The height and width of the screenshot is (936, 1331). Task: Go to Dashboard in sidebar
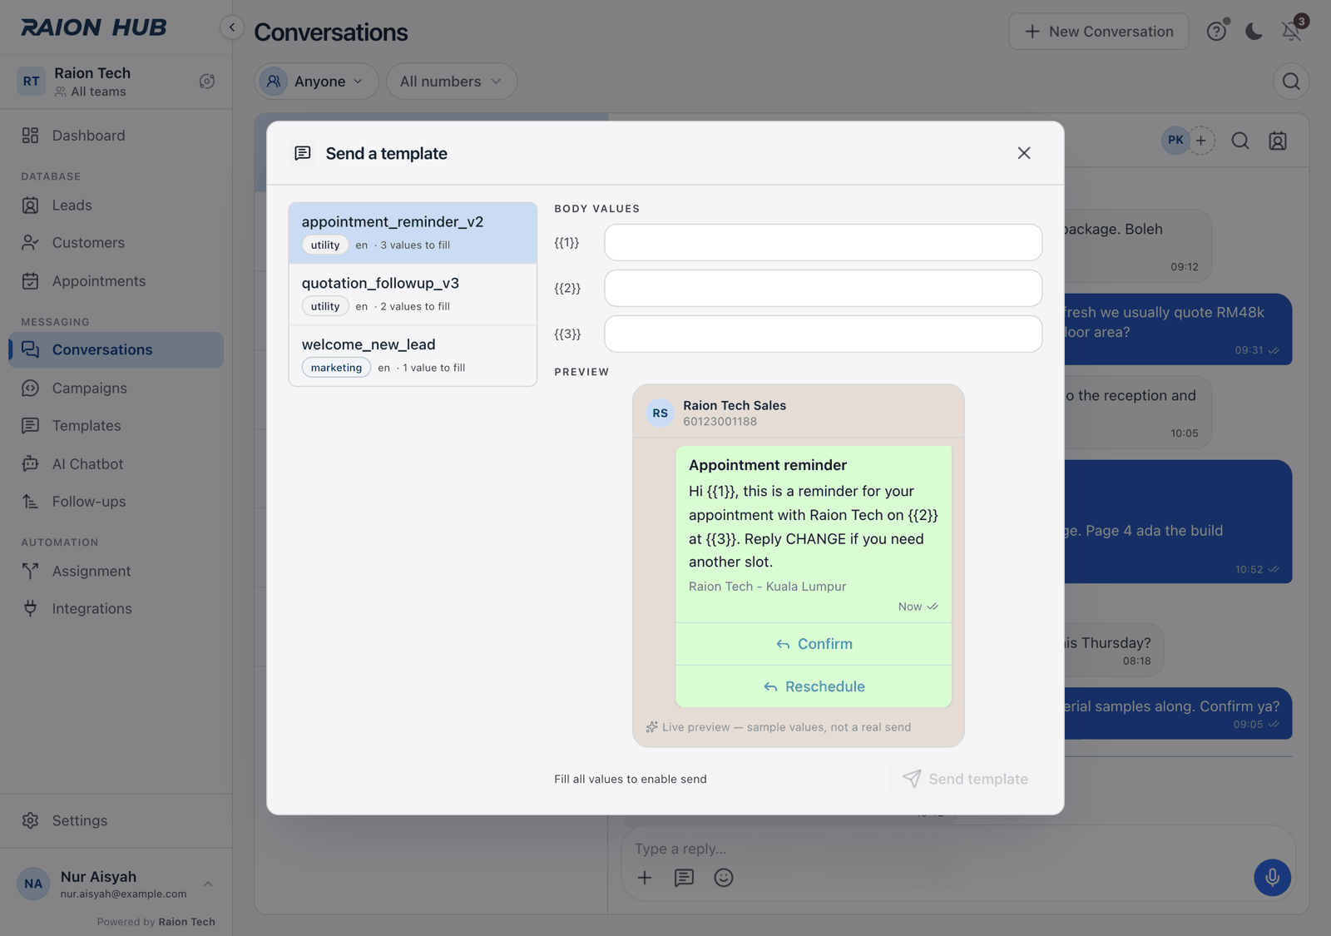(116, 136)
